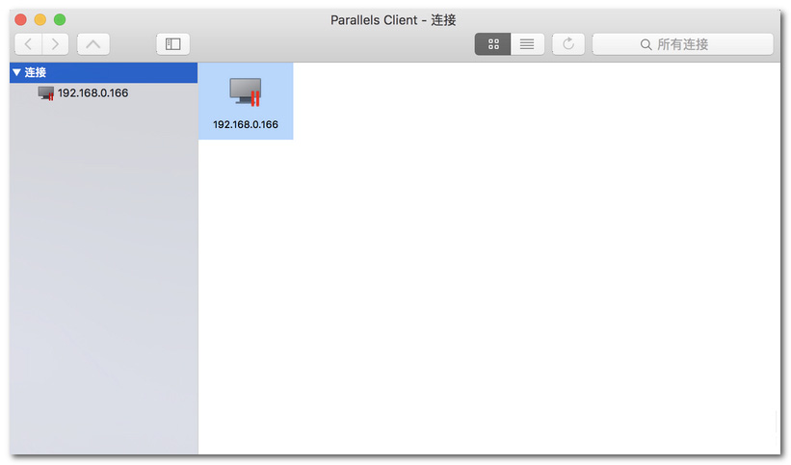This screenshot has width=791, height=465.
Task: Collapse the 连接 tree section
Action: pos(16,72)
